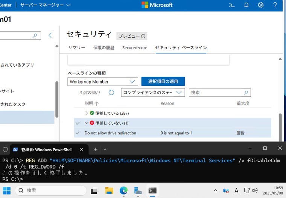Screen dimensions: 286x198
Task: Click main content scrollbar thumb
Action: point(280,127)
